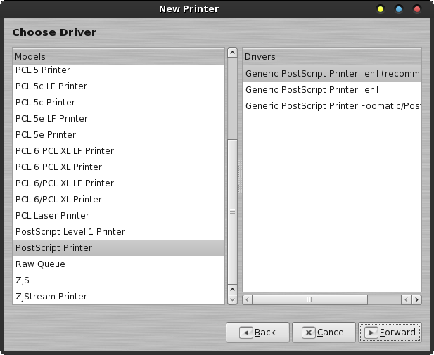Click Drivers scrollbar second left arrow
This screenshot has width=434, height=355.
coord(407,300)
